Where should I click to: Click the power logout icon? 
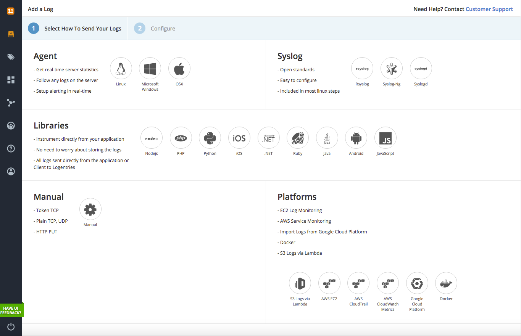click(11, 326)
